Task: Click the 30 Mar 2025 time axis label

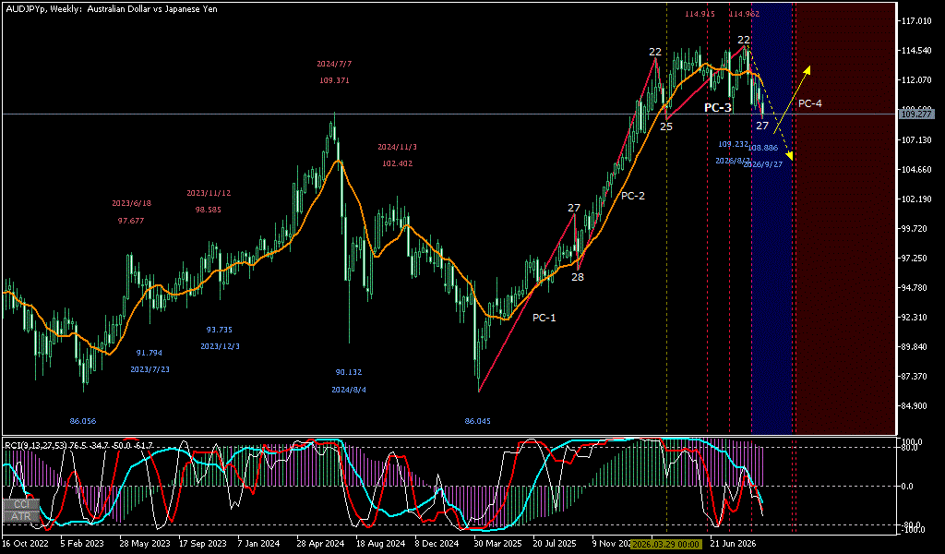Action: tap(497, 543)
